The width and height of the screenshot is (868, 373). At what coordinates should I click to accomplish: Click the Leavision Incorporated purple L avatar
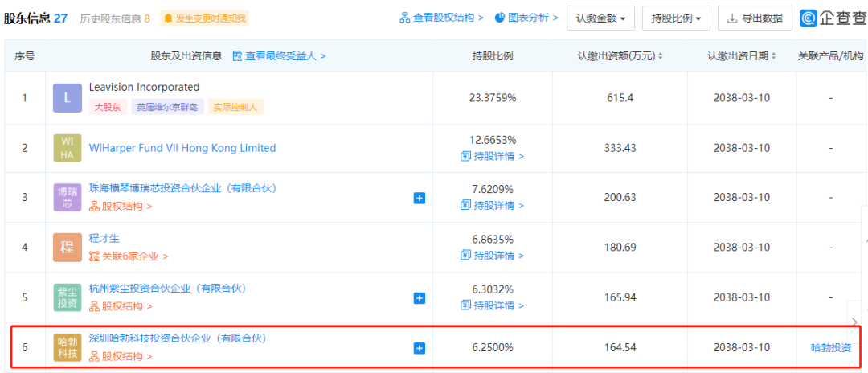click(67, 98)
